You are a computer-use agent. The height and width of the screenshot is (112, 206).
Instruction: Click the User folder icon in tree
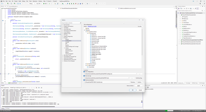[x=86, y=29]
